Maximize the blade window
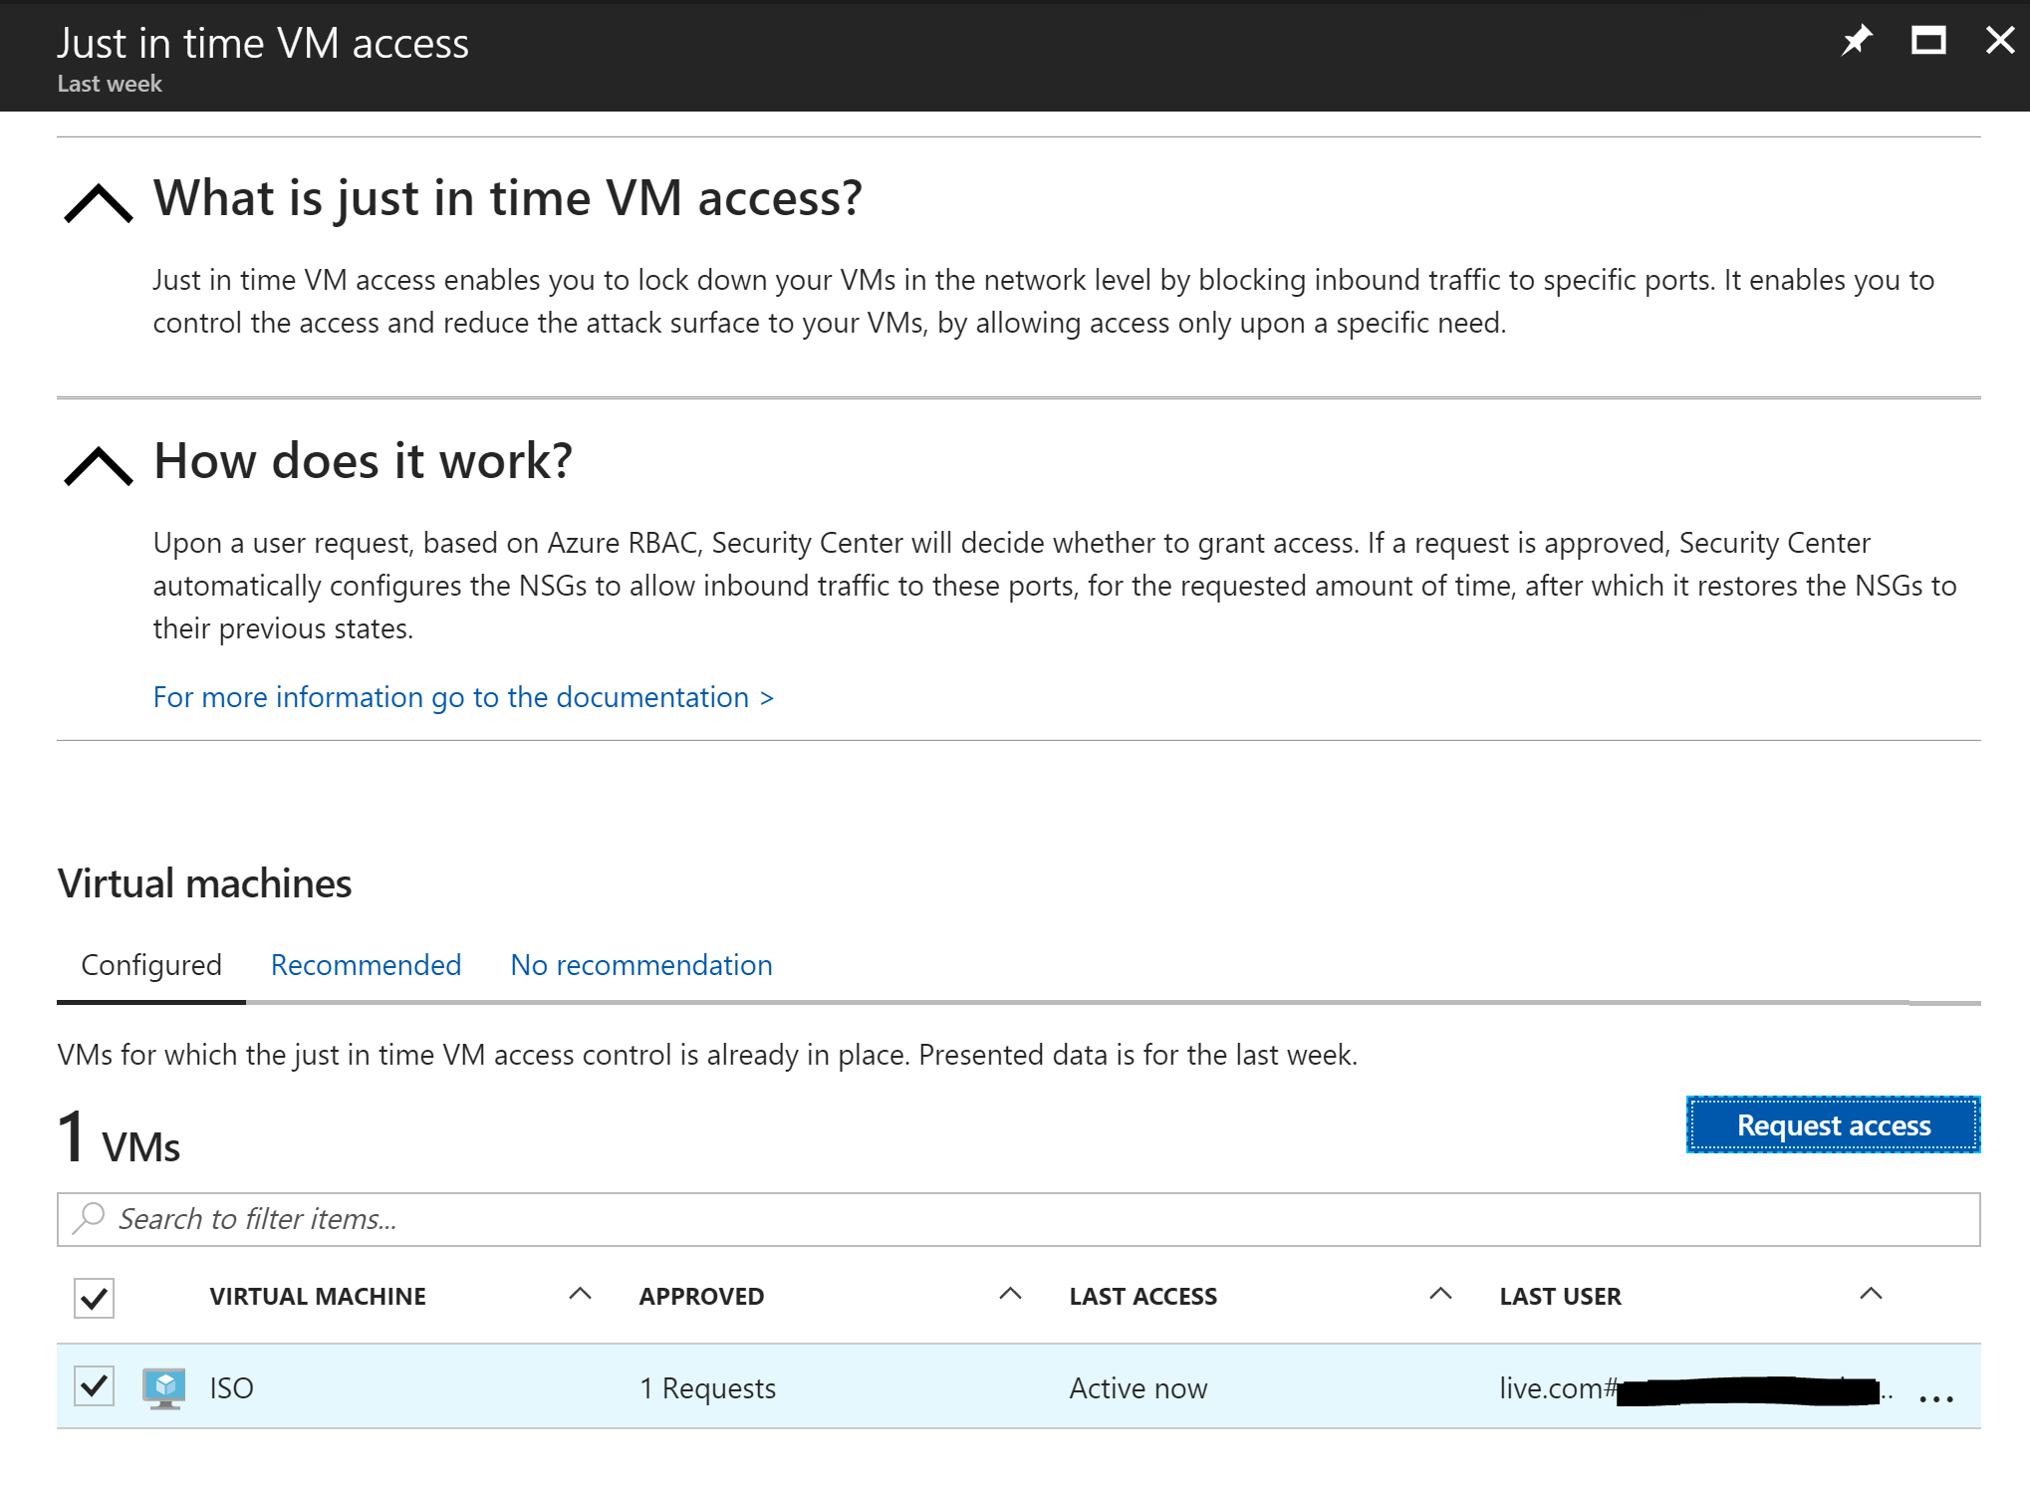Image resolution: width=2030 pixels, height=1488 pixels. pyautogui.click(x=1927, y=41)
